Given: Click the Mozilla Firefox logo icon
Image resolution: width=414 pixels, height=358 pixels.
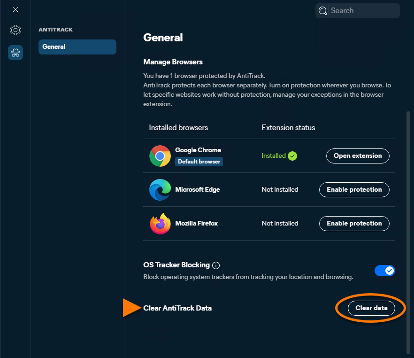Looking at the screenshot, I should [160, 224].
